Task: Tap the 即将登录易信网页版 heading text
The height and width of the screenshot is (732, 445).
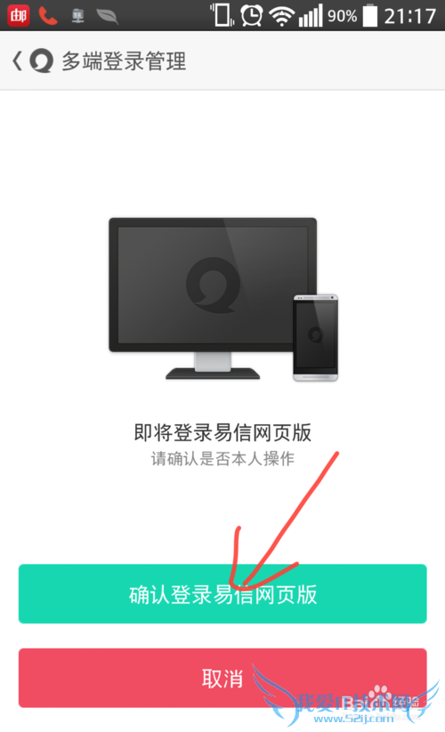Action: coord(222,432)
